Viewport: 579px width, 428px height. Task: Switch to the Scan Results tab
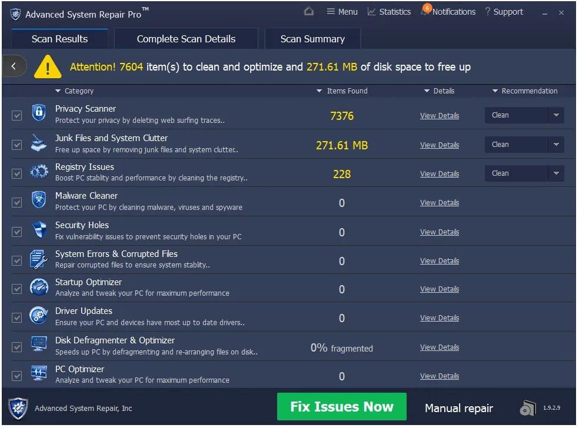(x=59, y=39)
